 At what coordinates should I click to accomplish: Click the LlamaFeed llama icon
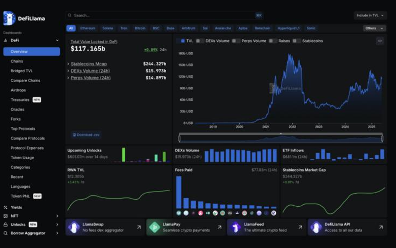[236, 227]
